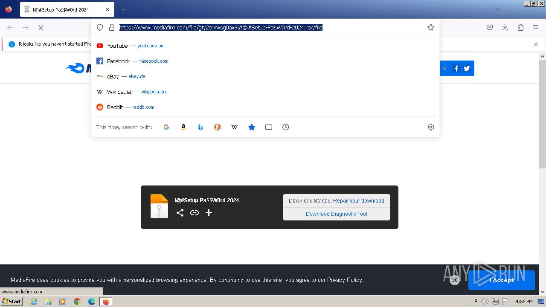Open a new tab with the plus button
The height and width of the screenshot is (307, 546).
(x=123, y=9)
